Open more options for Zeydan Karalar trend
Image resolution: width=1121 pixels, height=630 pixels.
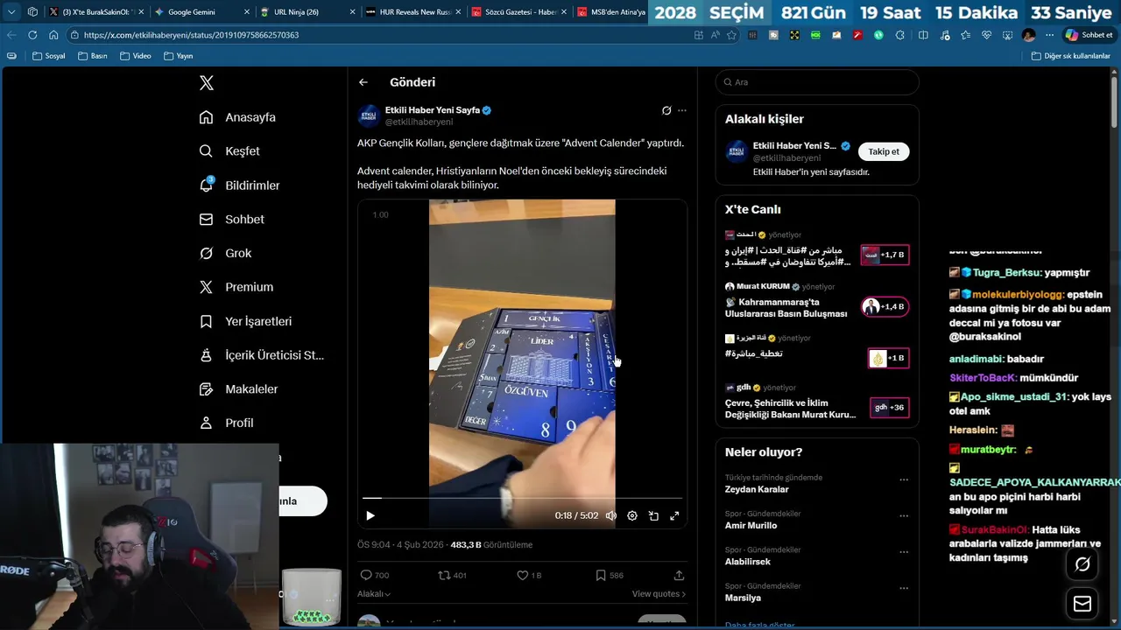click(904, 479)
